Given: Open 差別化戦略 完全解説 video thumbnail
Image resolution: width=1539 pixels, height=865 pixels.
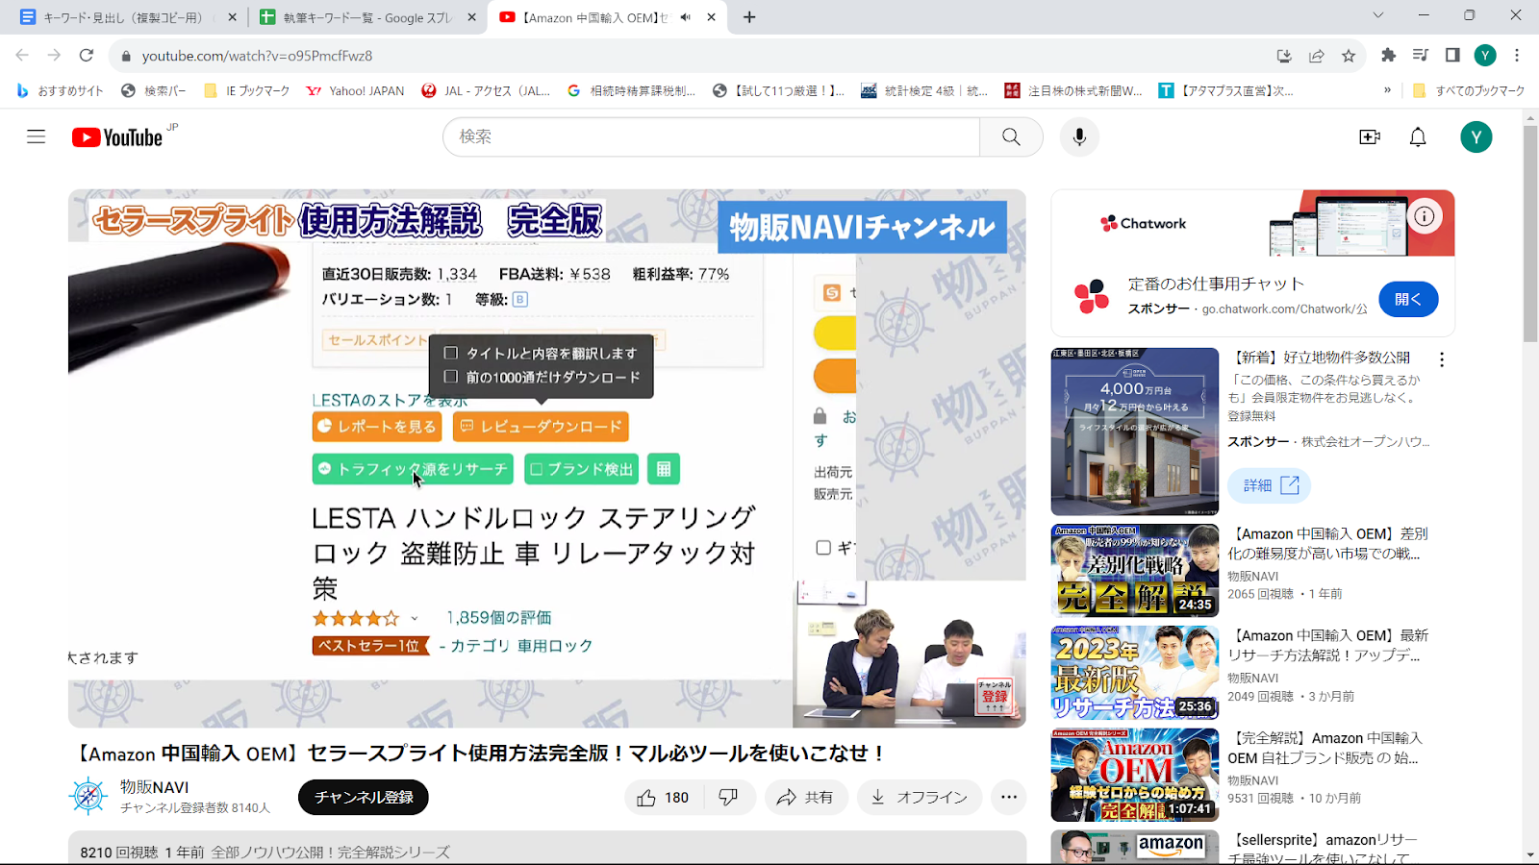Looking at the screenshot, I should 1135,570.
